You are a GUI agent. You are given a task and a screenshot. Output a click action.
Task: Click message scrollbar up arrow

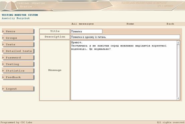coord(178,42)
